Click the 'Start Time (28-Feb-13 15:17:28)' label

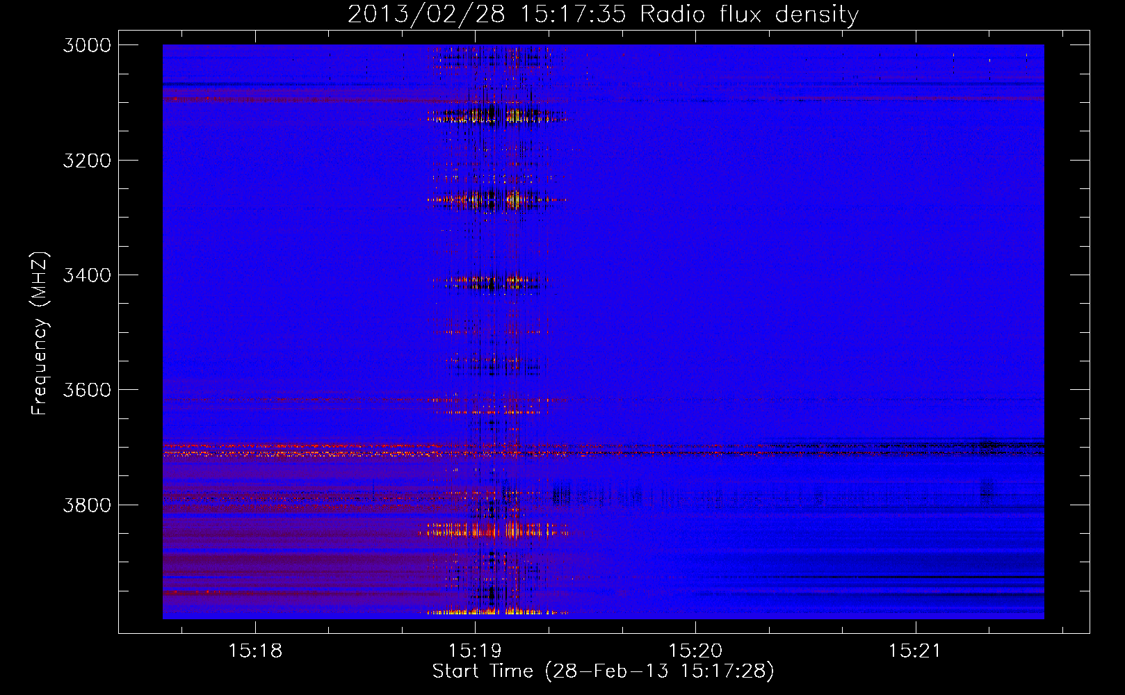coord(603,671)
